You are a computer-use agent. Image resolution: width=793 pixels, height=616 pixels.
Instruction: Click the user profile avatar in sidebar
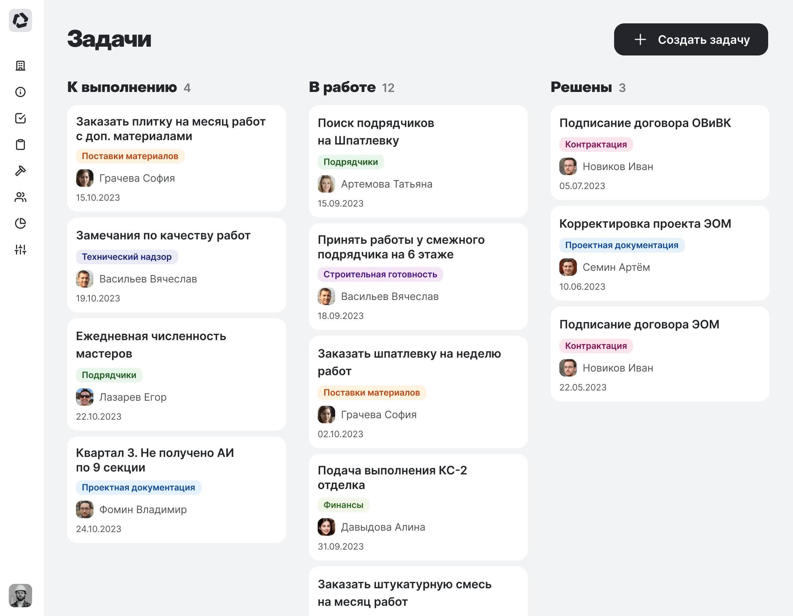20,596
